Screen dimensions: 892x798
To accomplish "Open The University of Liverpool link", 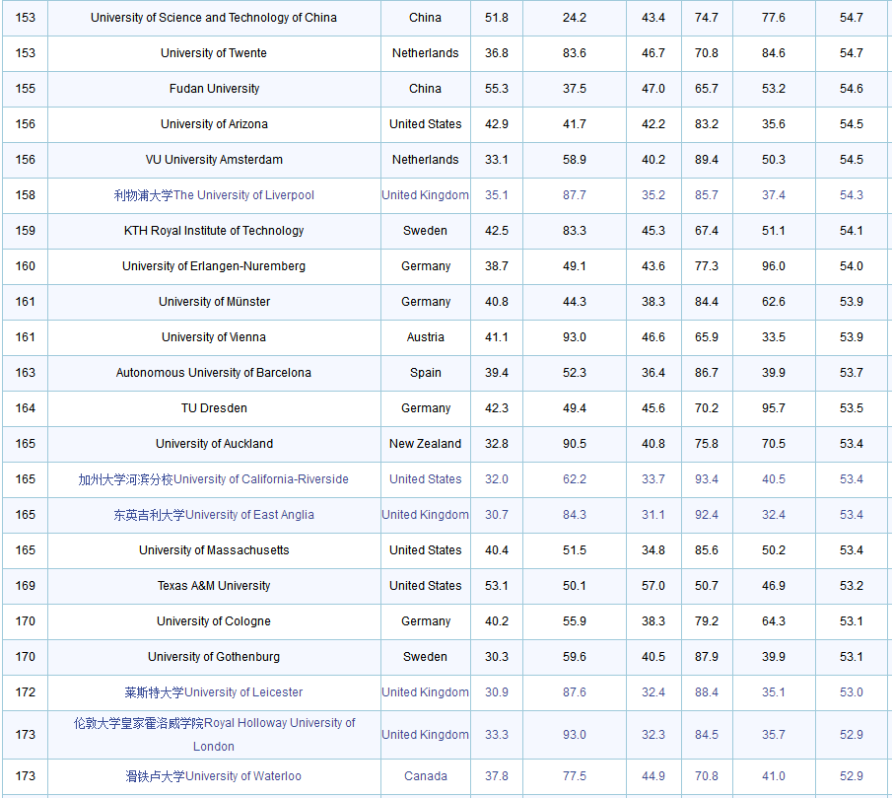I will [214, 195].
